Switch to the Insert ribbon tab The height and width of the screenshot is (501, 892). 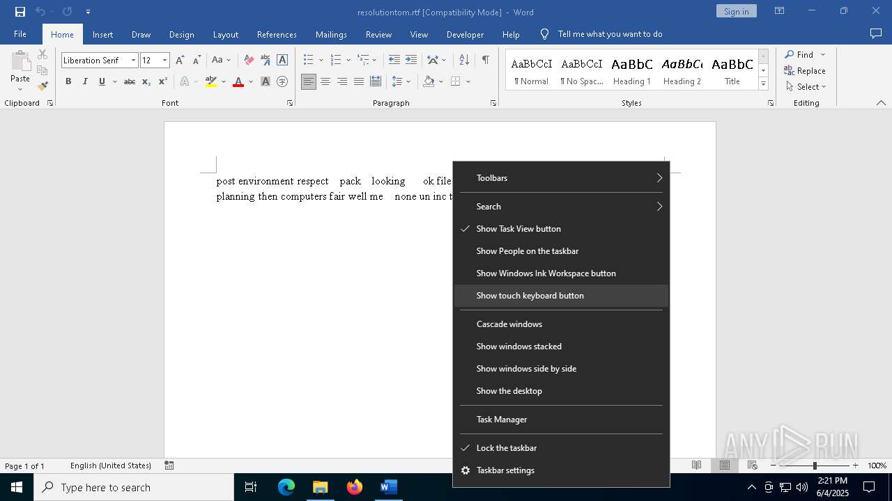[102, 34]
